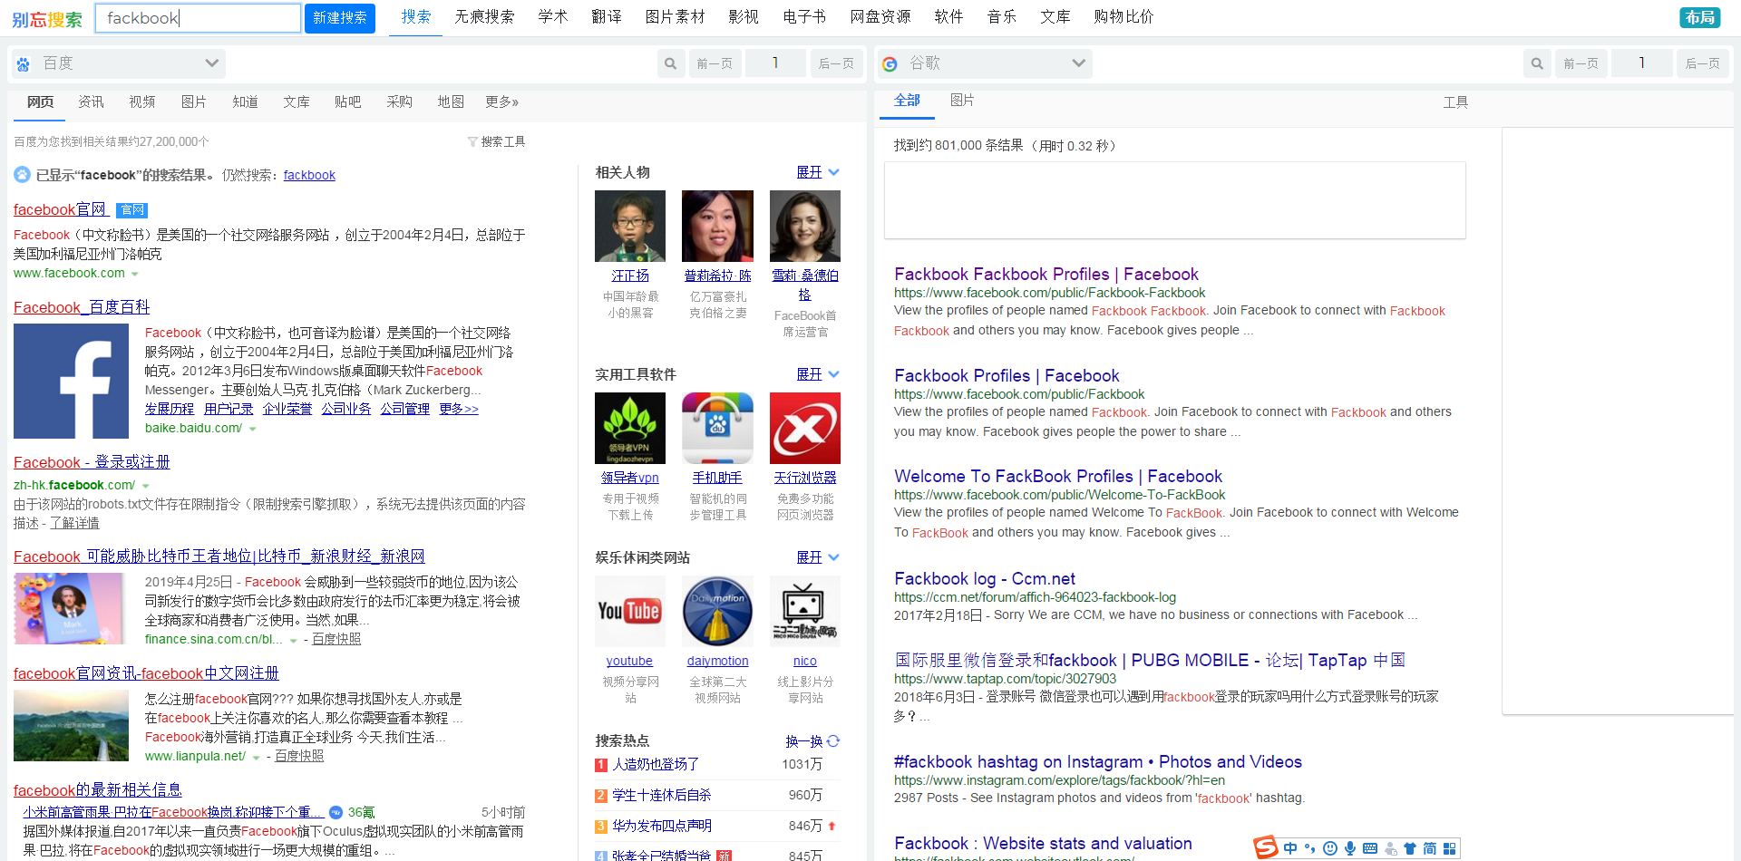Click the Google 工具 tools link

pyautogui.click(x=1455, y=102)
